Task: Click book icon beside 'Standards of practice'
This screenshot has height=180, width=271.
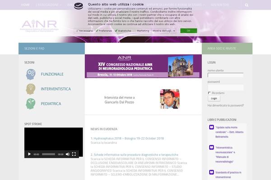Action: (x=211, y=172)
